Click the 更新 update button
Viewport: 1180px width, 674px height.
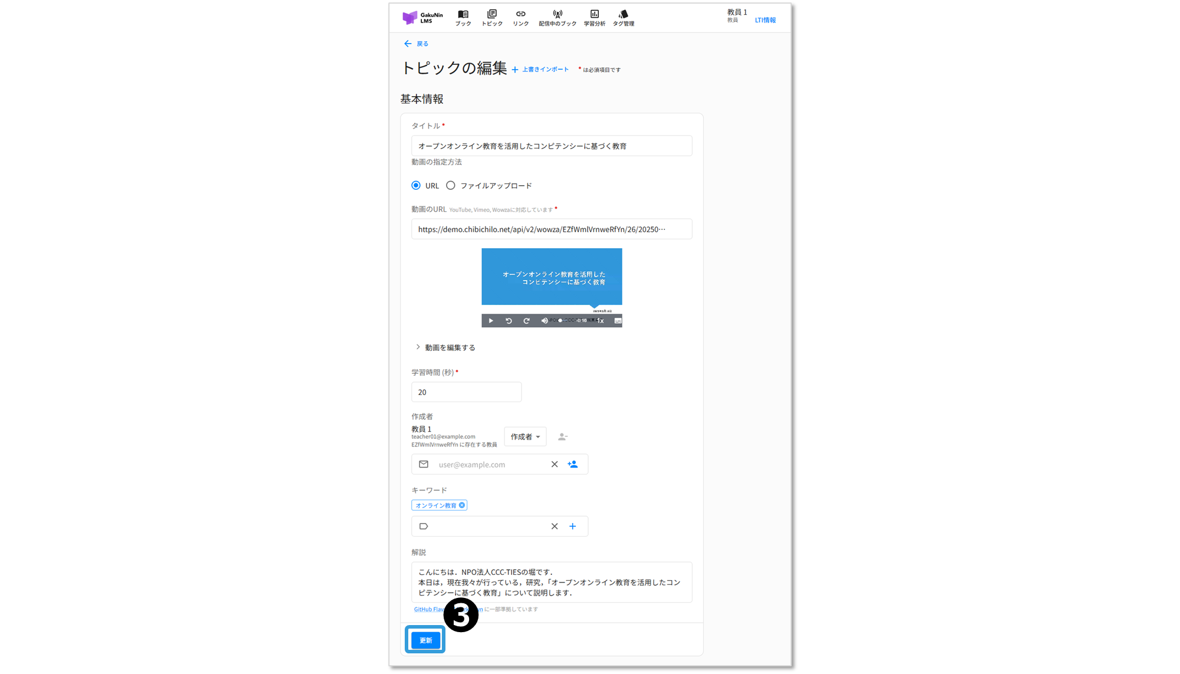425,640
